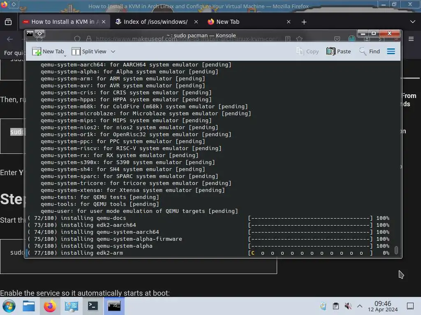Select the running Konsole task in taskbar
This screenshot has width=421, height=315.
[114, 306]
